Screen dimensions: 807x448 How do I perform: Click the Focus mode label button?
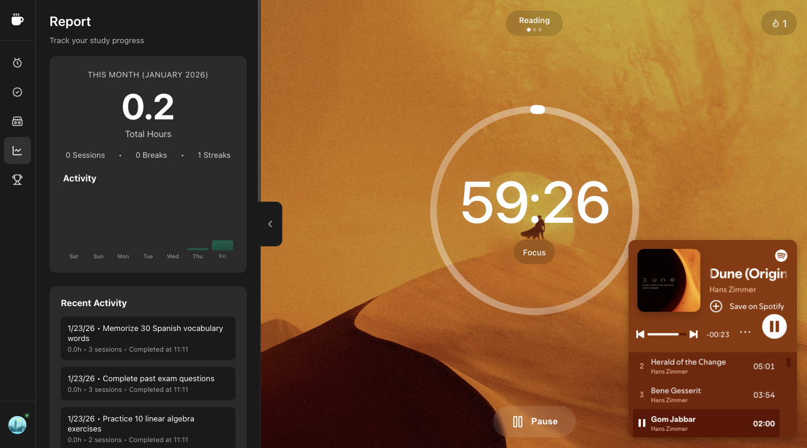pos(534,252)
